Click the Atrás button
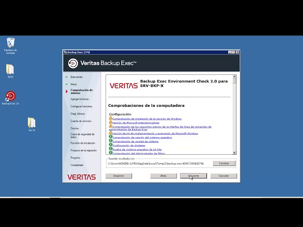This screenshot has height=227, width=303. click(163, 176)
